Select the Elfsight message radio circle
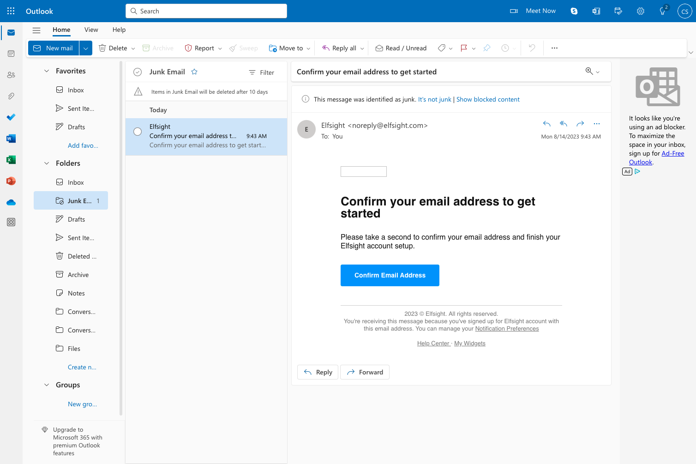 pos(138,132)
